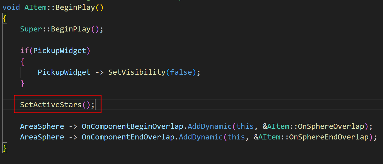Click 'AddDynamic' on the EndOverlap line
Viewport: 383px width, 164px height.
pos(201,137)
